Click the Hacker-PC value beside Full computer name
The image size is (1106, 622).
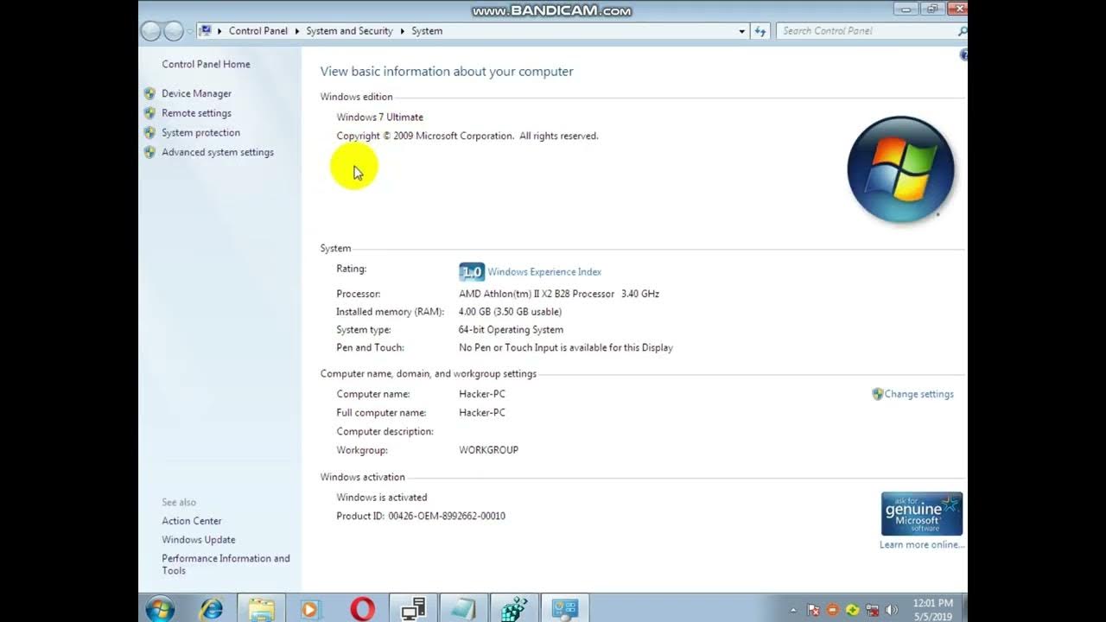click(482, 413)
